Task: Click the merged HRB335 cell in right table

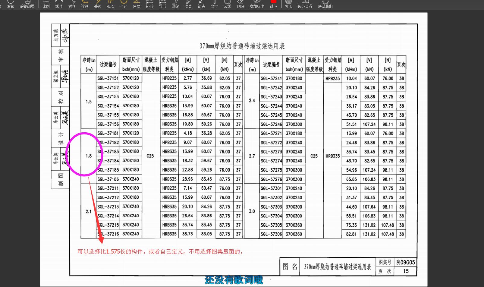Action: 332,156
